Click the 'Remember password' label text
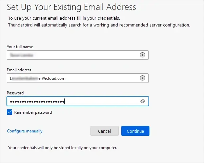The height and width of the screenshot is (163, 204). [33, 112]
